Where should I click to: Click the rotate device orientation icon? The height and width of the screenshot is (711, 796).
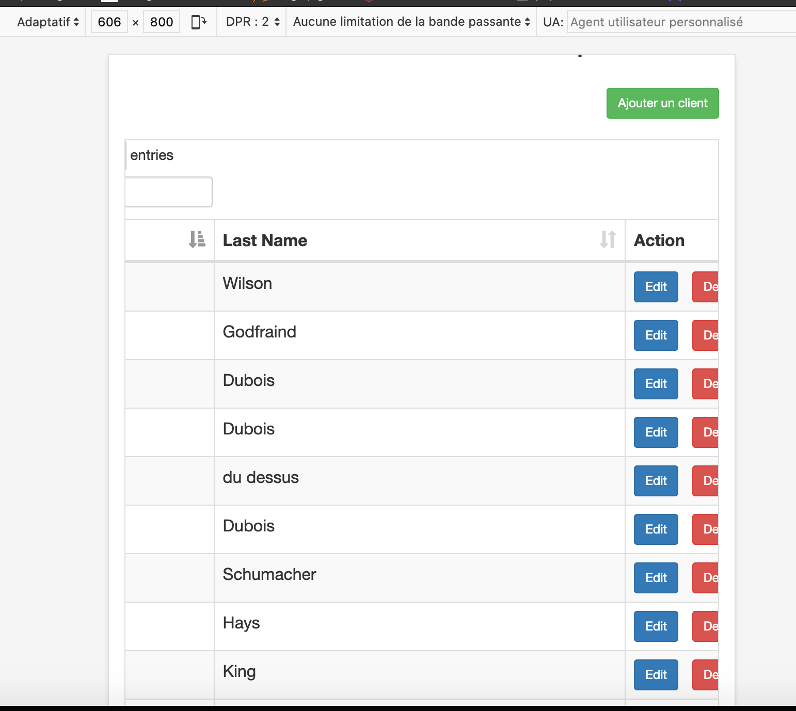click(199, 22)
